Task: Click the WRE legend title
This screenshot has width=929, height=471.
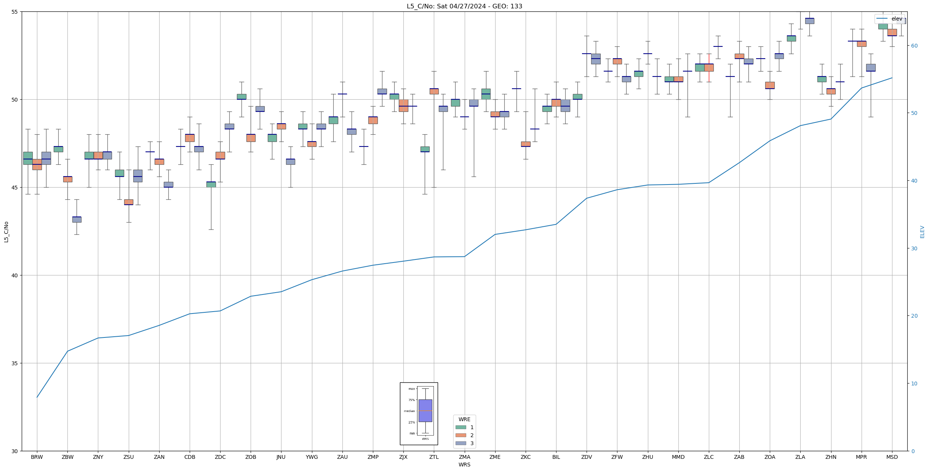Action: pyautogui.click(x=464, y=419)
